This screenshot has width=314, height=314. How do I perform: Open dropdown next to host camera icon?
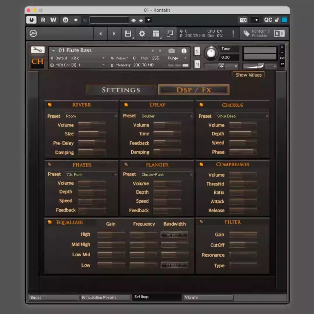point(256,20)
